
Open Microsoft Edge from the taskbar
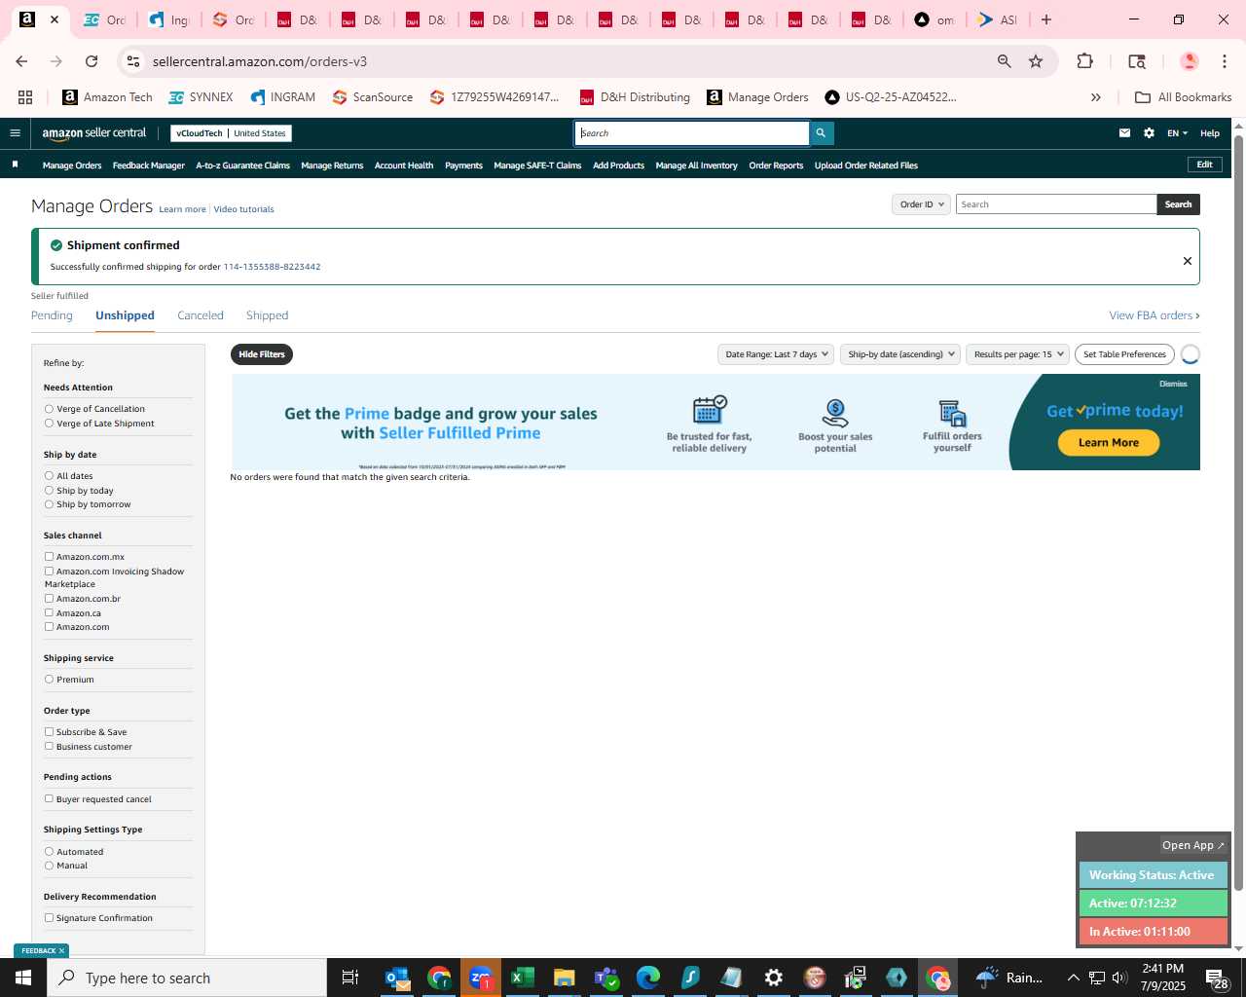[x=648, y=978]
